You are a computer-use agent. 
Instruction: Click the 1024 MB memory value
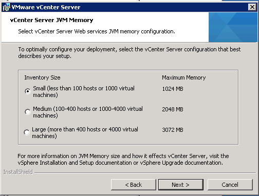pos(173,89)
